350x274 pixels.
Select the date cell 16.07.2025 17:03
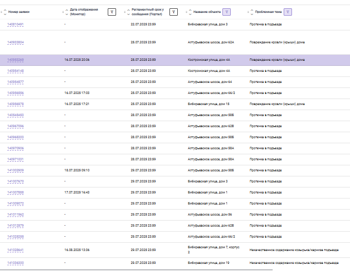point(77,93)
